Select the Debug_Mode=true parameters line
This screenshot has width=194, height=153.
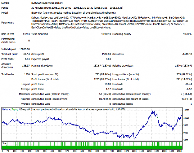pyautogui.click(x=108, y=18)
